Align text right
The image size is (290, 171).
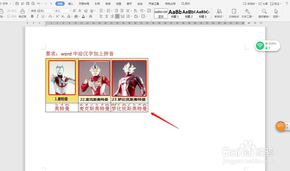tap(112, 16)
